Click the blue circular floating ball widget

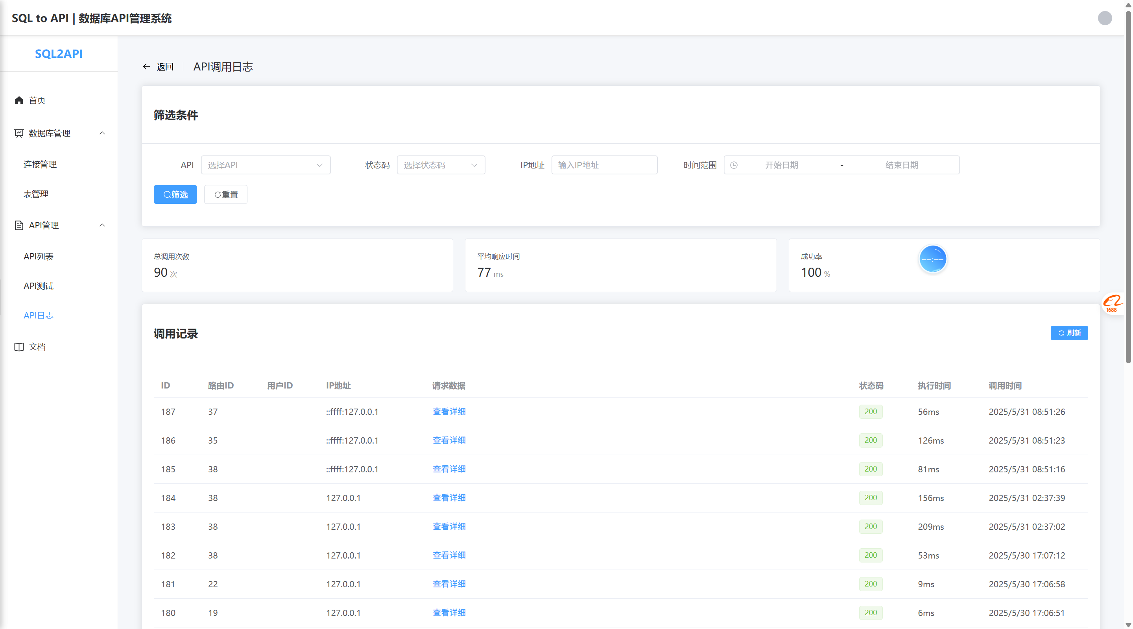(932, 259)
